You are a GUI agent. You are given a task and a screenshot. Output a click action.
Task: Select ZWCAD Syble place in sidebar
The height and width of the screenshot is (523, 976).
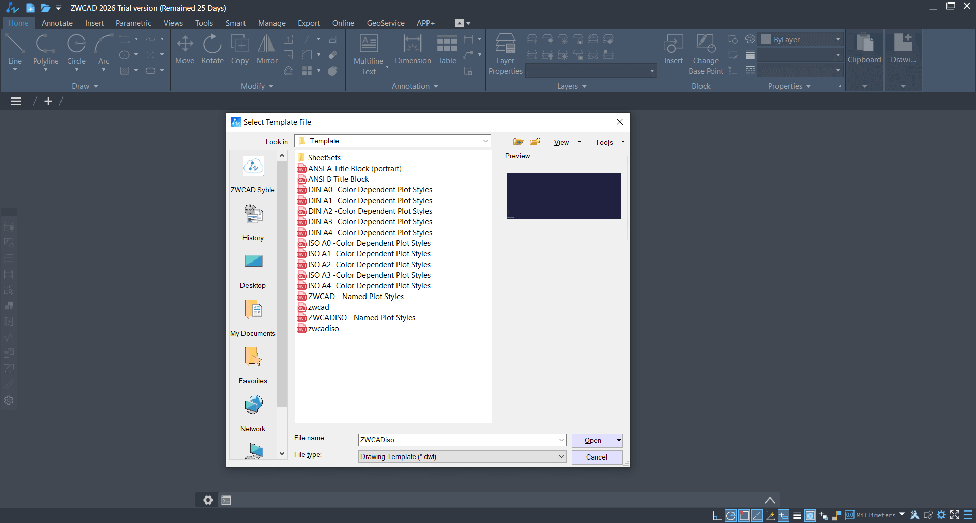(x=253, y=175)
